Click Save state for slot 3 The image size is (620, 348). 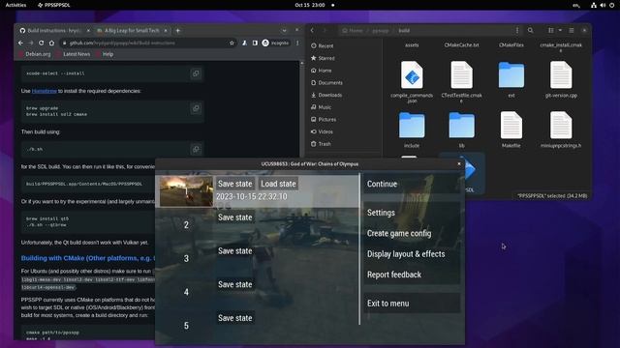(234, 251)
